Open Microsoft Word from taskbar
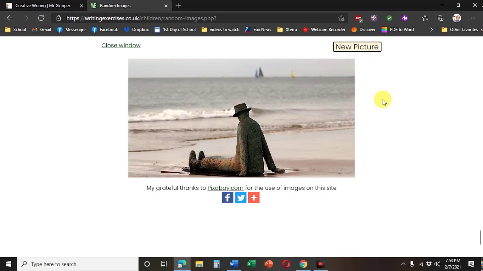The width and height of the screenshot is (483, 271). coord(234,264)
